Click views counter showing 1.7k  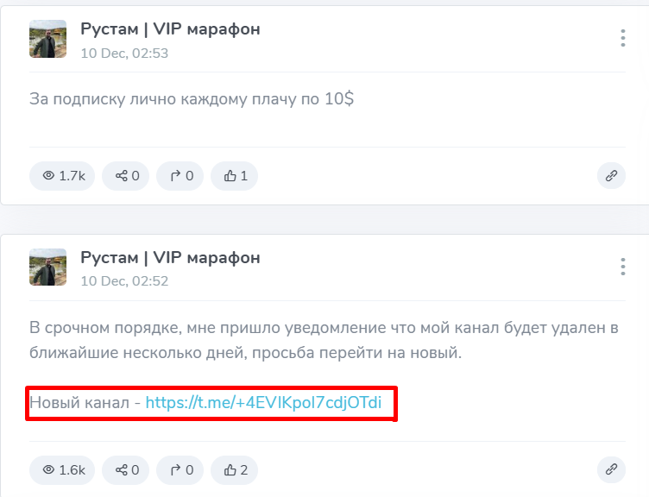(63, 176)
